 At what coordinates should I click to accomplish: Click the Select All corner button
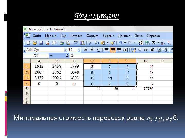[x=27, y=61]
